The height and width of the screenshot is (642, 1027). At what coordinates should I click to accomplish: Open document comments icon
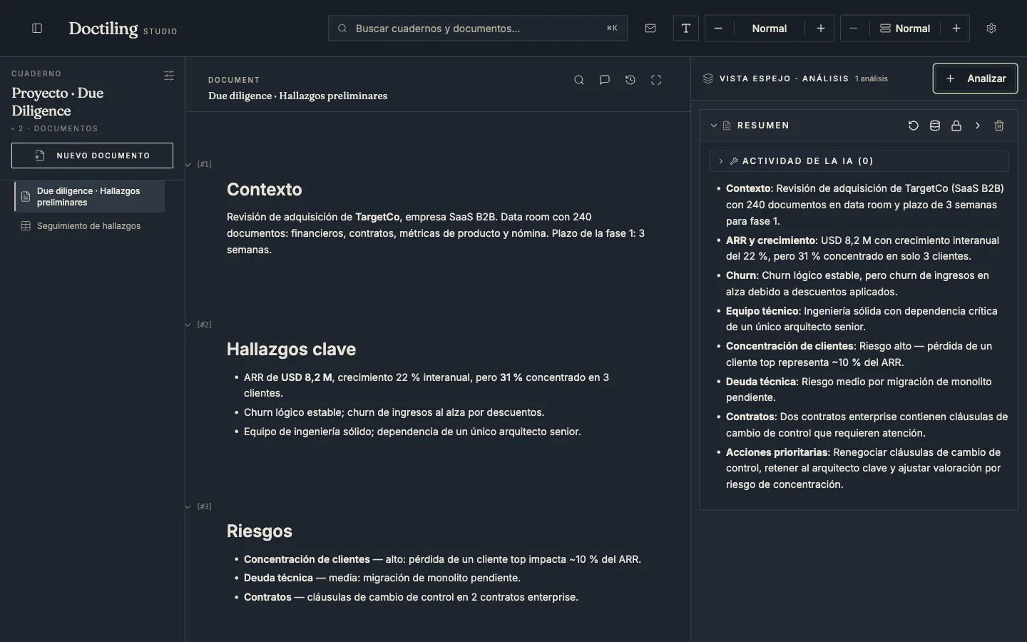click(x=605, y=80)
